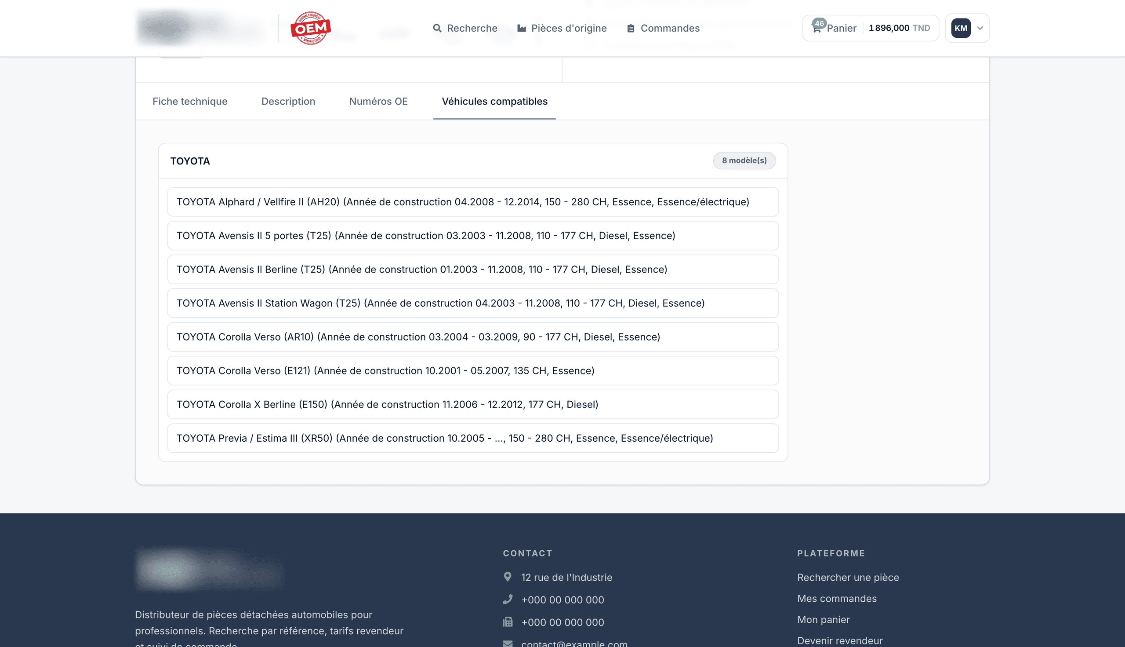The image size is (1125, 647).
Task: Open Mon panier footer link
Action: pos(824,619)
